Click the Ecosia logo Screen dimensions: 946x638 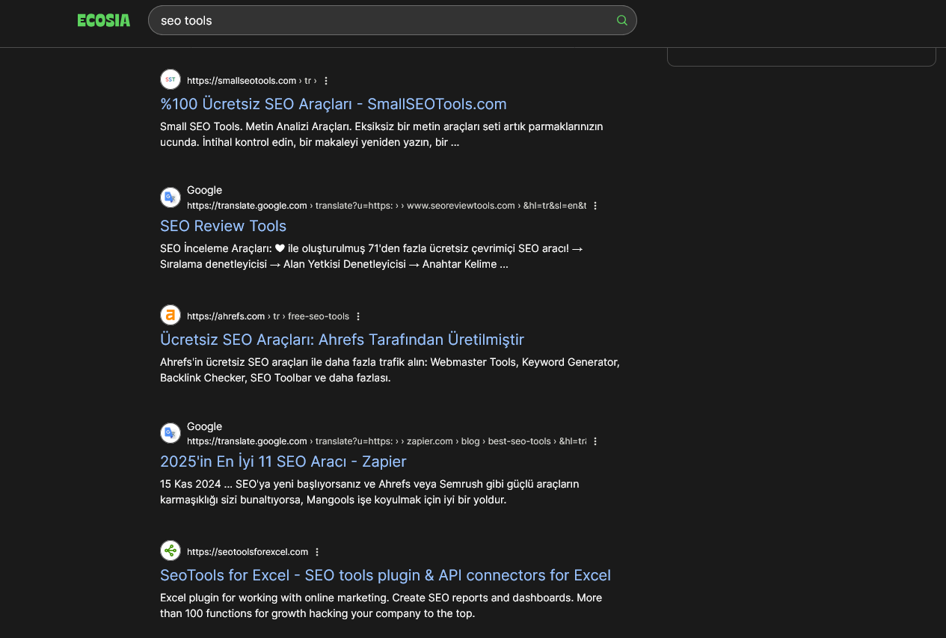coord(103,20)
